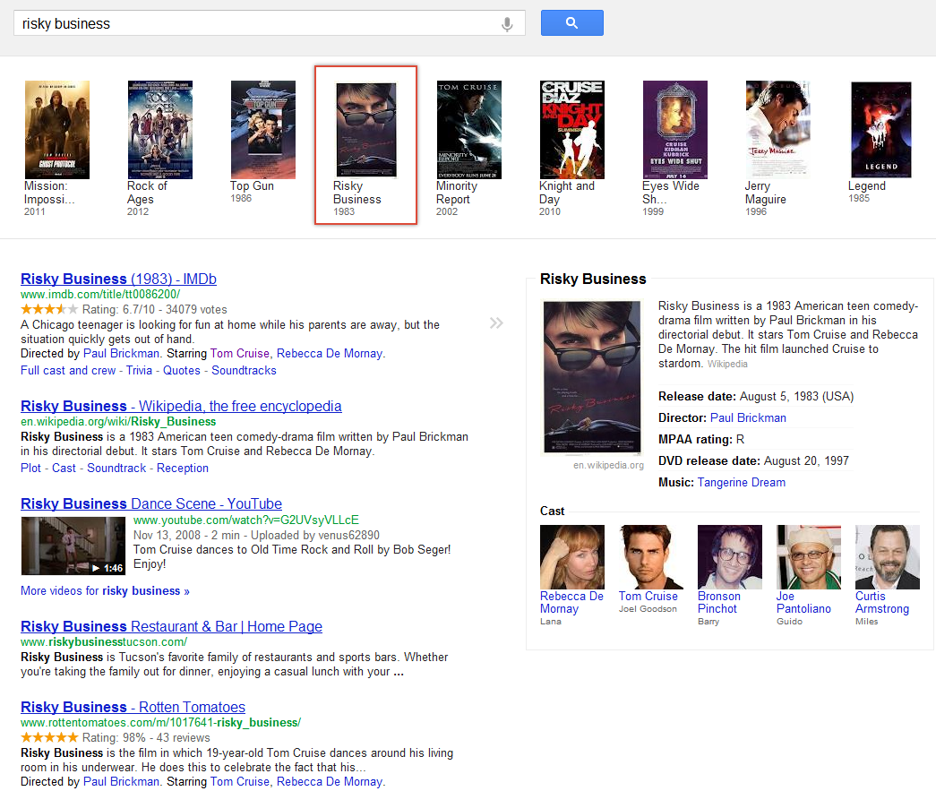The width and height of the screenshot is (936, 791).
Task: Open Bronson Pinchot cast name link
Action: (718, 602)
